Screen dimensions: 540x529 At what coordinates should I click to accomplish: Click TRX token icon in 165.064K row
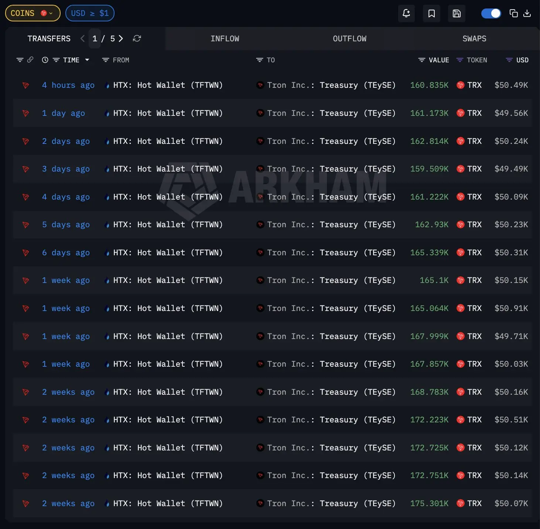(x=461, y=308)
